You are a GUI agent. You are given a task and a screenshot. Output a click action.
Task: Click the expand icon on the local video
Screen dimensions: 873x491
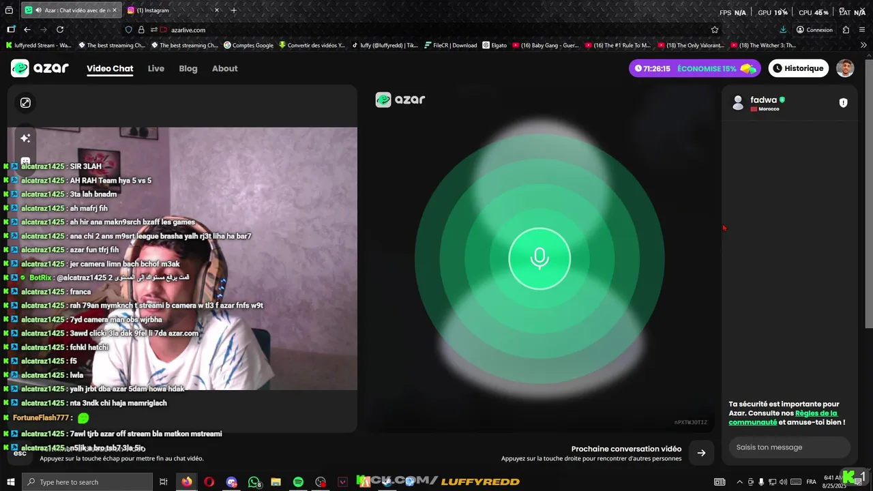[x=25, y=102]
